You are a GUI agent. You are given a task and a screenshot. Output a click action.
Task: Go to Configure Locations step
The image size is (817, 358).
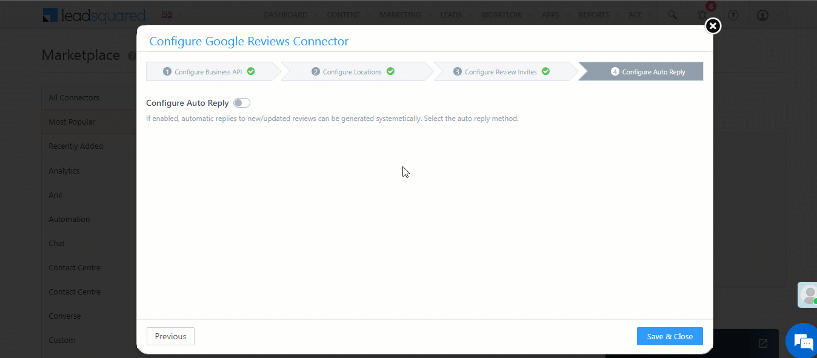[357, 71]
